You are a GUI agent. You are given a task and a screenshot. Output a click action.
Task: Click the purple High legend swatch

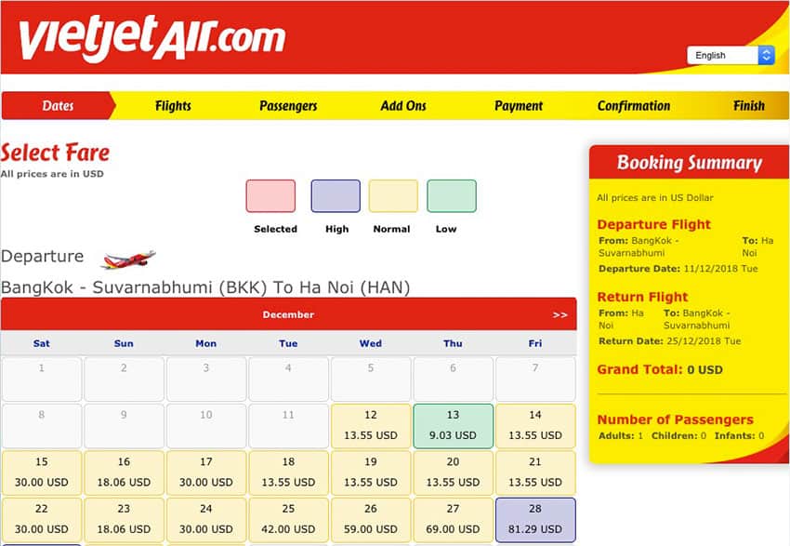click(x=336, y=196)
